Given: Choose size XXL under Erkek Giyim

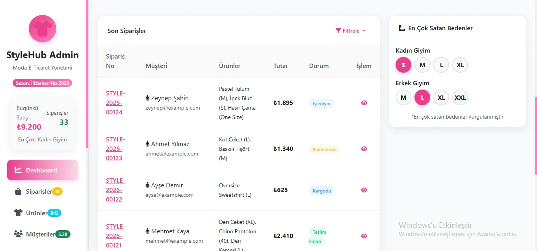Looking at the screenshot, I should click(460, 97).
